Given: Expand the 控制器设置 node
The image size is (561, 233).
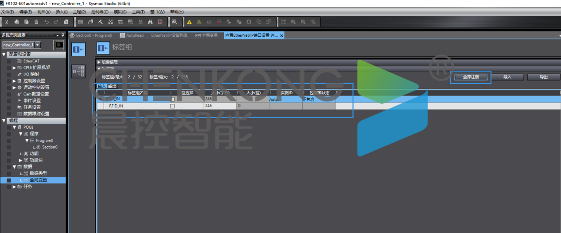Looking at the screenshot, I should tap(14, 81).
